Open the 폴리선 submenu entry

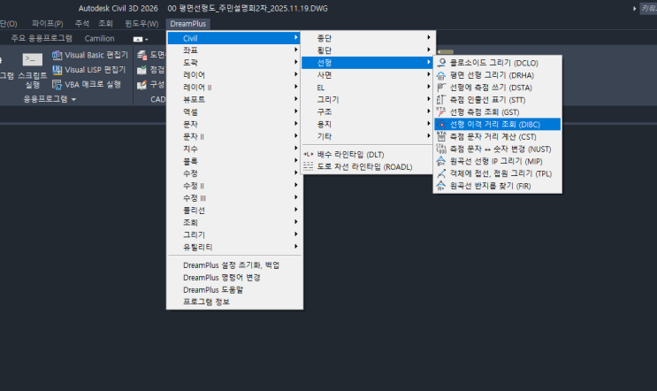234,210
